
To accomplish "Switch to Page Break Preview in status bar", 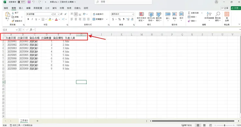I will [x=211, y=125].
